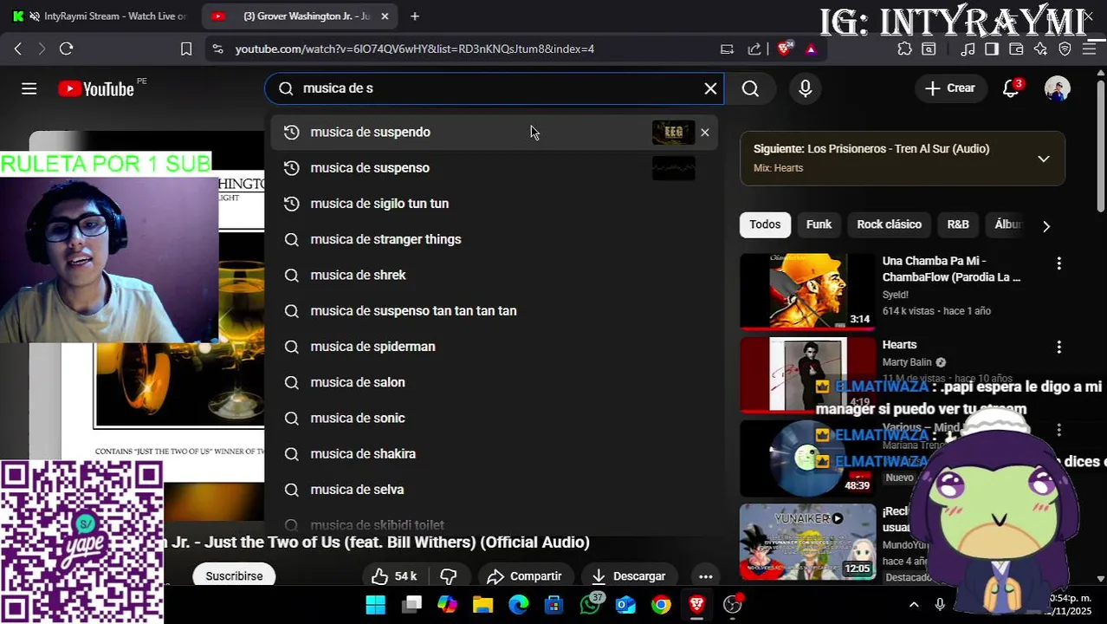Viewport: 1107px width, 624px height.
Task: Choose suggestion 'musica de spiderman'
Action: pyautogui.click(x=494, y=347)
